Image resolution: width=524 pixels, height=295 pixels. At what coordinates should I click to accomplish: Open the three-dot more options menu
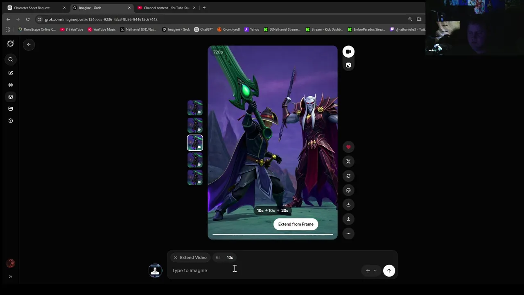(348, 233)
